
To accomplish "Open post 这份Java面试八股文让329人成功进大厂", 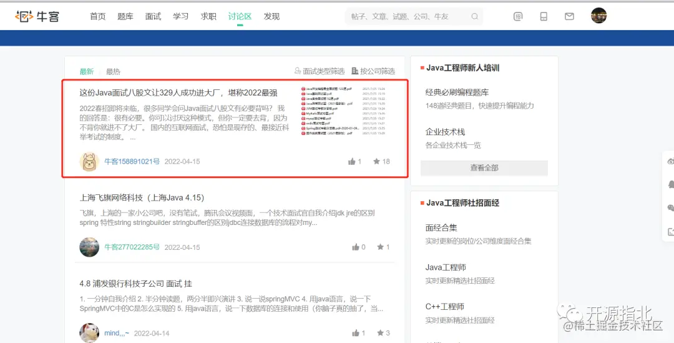I will tap(178, 92).
